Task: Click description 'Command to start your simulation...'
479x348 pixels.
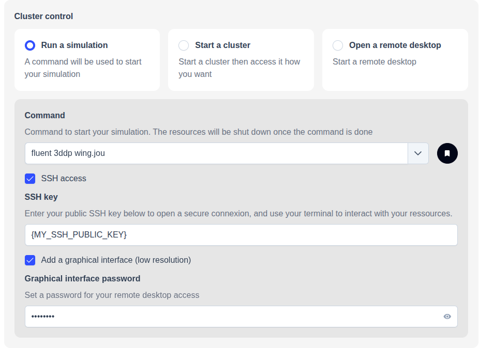Action: pyautogui.click(x=199, y=132)
